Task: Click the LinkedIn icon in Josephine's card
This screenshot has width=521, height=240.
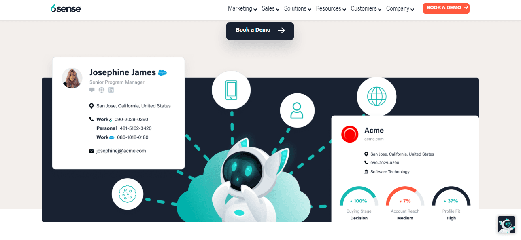Action: [111, 90]
